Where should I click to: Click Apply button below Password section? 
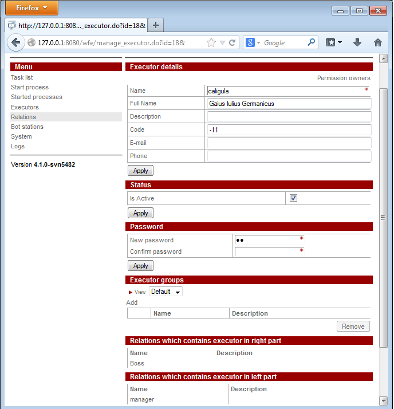point(140,266)
